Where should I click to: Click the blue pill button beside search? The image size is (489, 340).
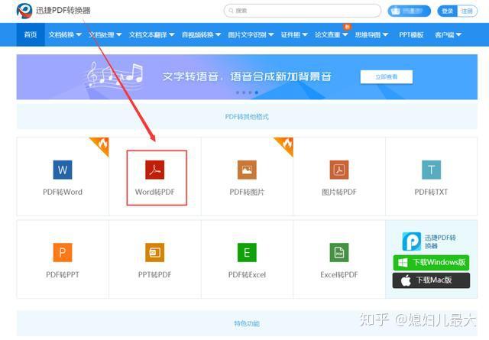click(x=410, y=11)
